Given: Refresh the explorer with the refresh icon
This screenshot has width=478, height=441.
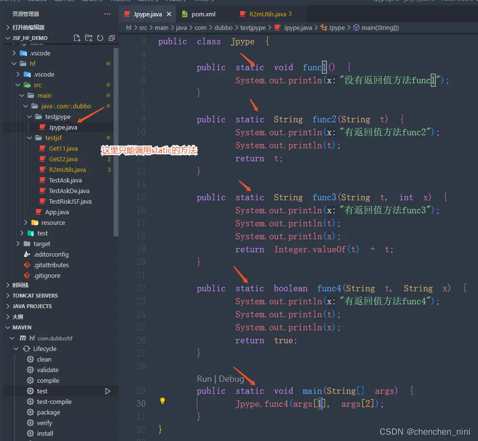Looking at the screenshot, I should 100,38.
